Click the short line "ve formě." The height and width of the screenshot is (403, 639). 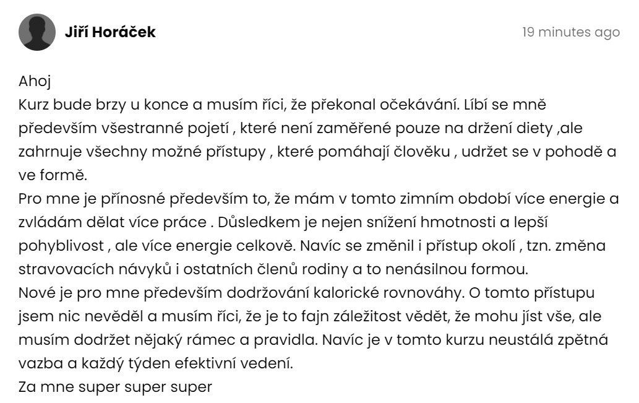(53, 175)
